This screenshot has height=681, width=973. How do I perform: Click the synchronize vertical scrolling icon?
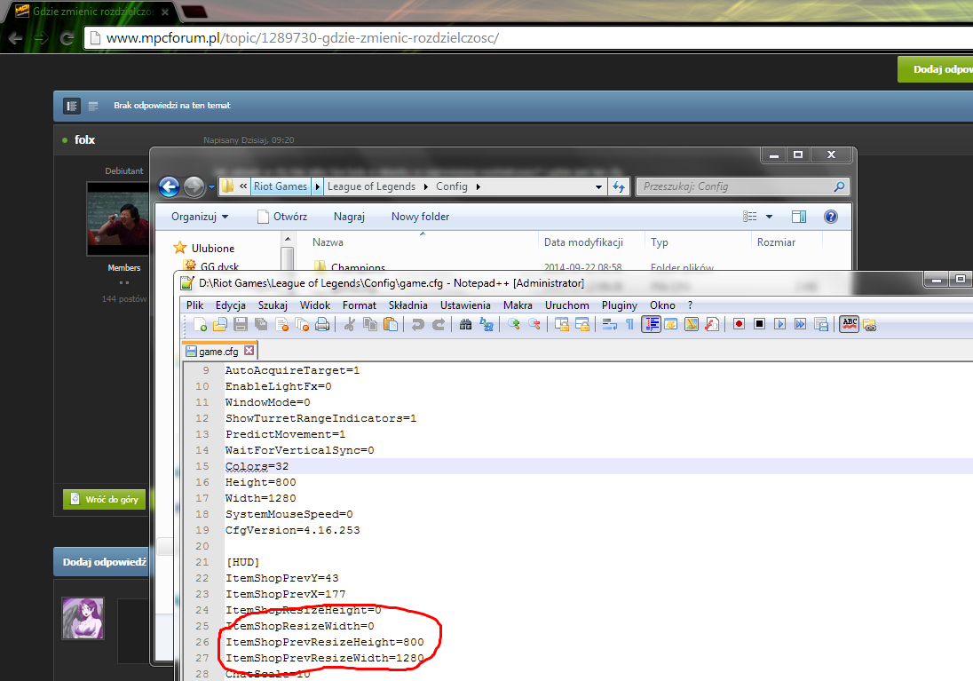[x=562, y=324]
